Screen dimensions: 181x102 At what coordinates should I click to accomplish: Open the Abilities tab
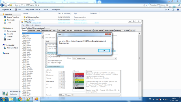point(24,30)
